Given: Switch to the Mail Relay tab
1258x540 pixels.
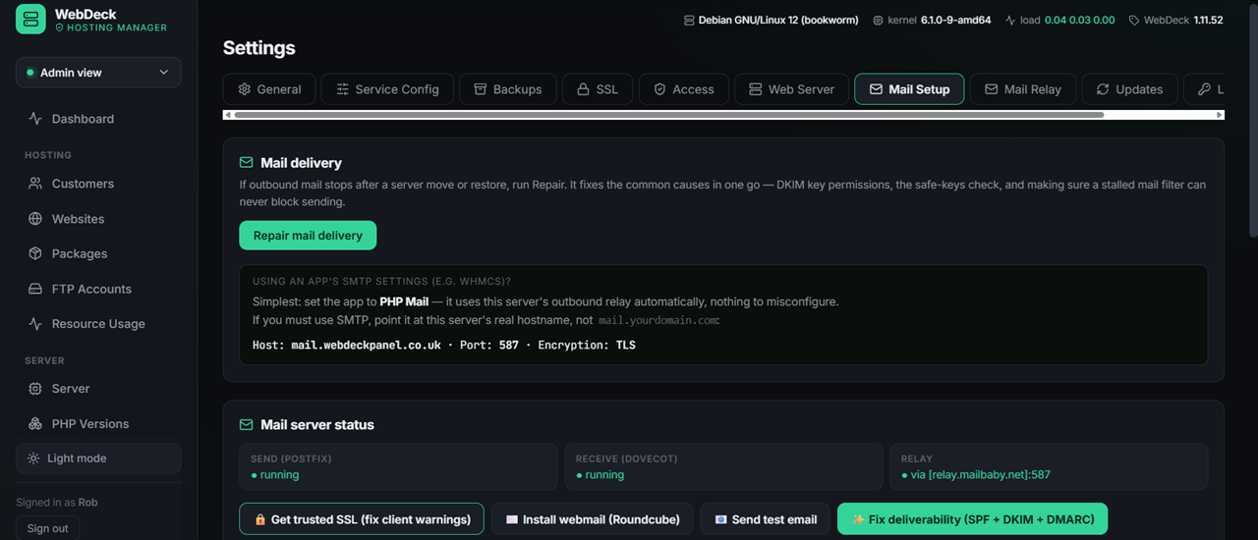Looking at the screenshot, I should 1023,89.
